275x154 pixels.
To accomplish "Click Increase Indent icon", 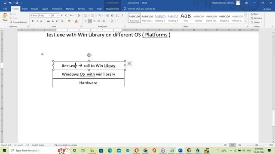I will point(112,15).
